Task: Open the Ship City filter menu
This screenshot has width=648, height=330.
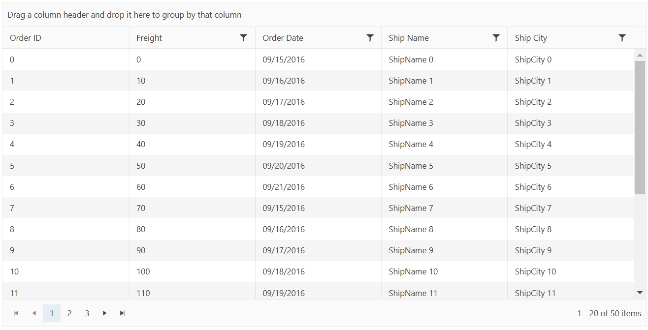Action: (622, 38)
